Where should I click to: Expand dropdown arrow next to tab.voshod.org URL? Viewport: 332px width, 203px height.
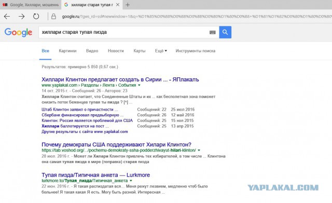199,150
